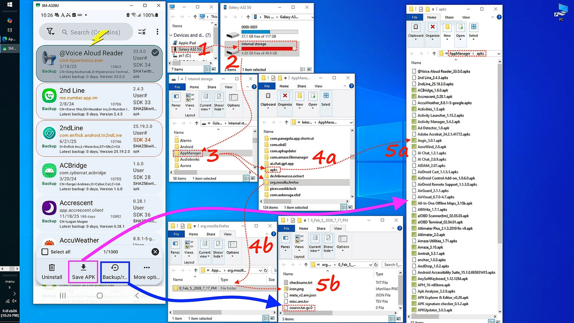Close the selection bar with the X icon
This screenshot has height=323, width=574.
coord(155,252)
